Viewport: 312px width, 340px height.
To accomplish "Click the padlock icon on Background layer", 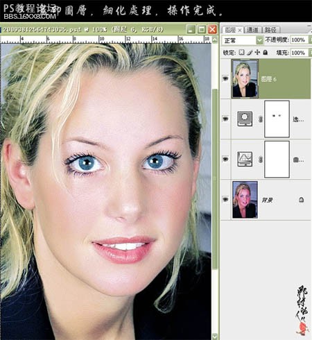I will click(x=301, y=200).
